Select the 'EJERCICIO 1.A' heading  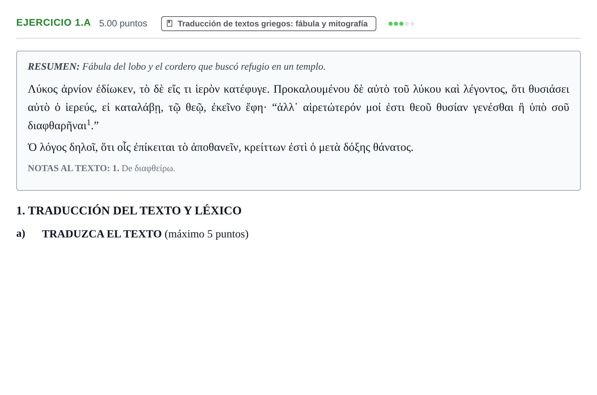coord(53,23)
